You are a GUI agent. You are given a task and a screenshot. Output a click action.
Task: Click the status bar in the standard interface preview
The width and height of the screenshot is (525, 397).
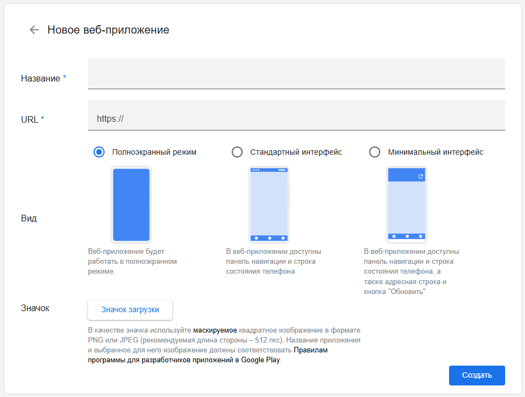coord(269,170)
